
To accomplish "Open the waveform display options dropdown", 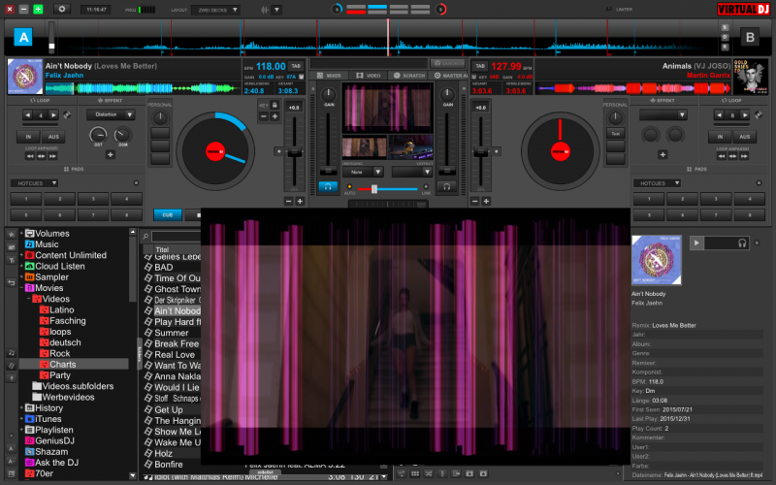I will (x=276, y=10).
